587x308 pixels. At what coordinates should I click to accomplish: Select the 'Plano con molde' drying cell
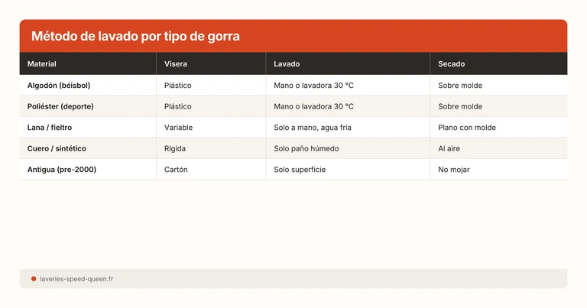coord(467,128)
